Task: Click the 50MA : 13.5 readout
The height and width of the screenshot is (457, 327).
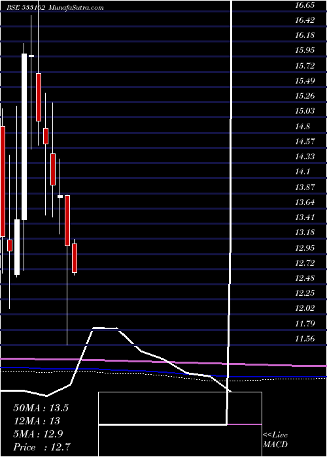Action: point(41,408)
